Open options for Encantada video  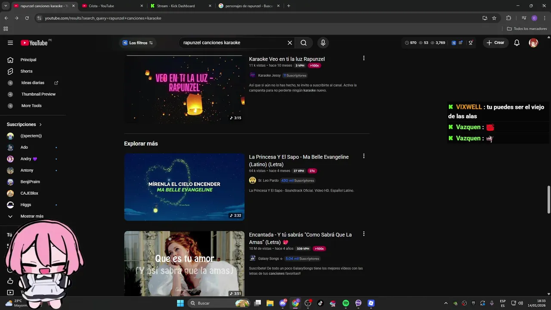(364, 234)
